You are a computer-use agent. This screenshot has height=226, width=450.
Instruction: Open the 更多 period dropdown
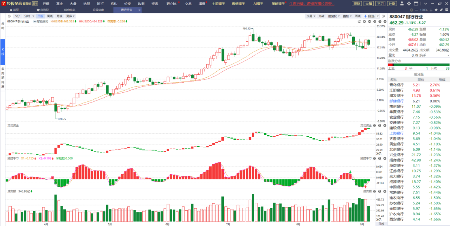70,16
